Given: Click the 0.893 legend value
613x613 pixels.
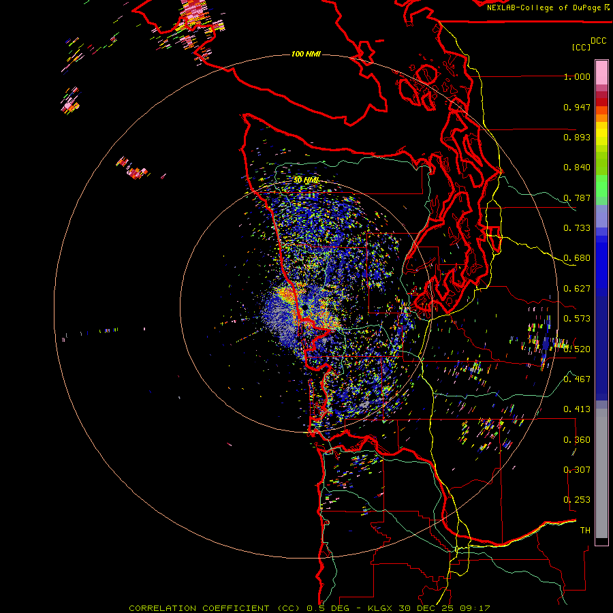Looking at the screenshot, I should [577, 137].
